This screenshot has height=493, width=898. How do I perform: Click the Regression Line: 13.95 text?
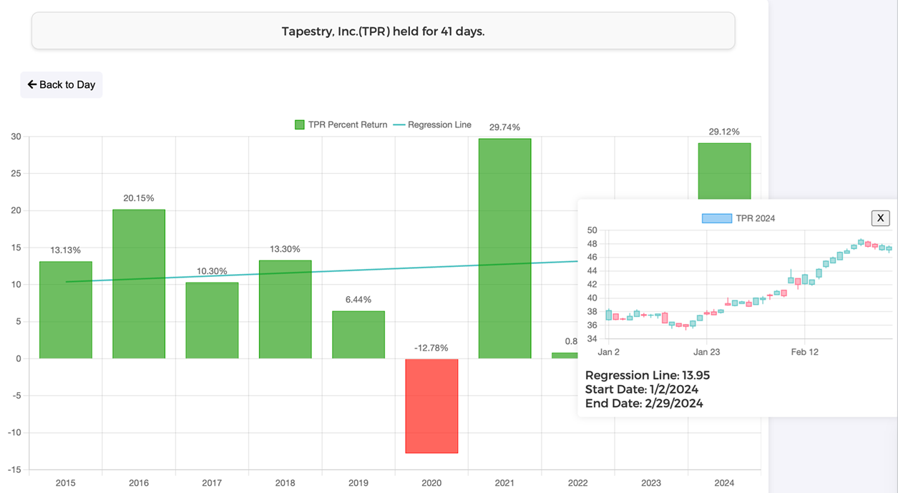click(x=648, y=375)
